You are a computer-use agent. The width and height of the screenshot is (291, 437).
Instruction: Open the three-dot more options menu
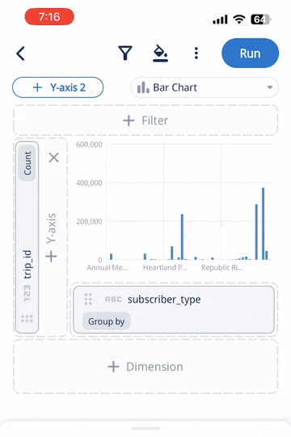[196, 53]
